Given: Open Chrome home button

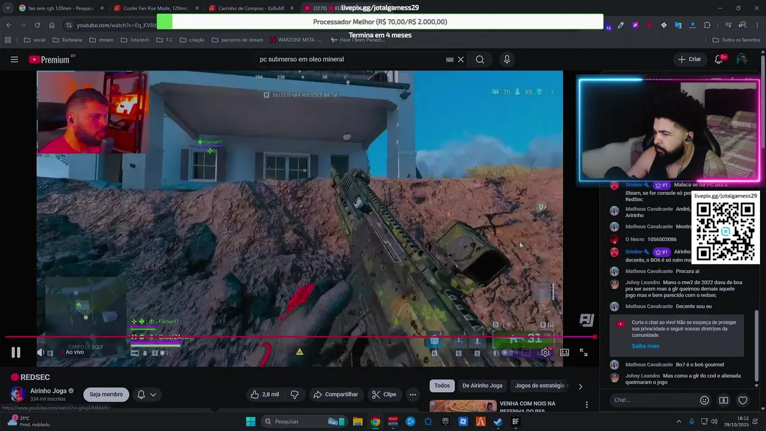Looking at the screenshot, I should pyautogui.click(x=51, y=25).
